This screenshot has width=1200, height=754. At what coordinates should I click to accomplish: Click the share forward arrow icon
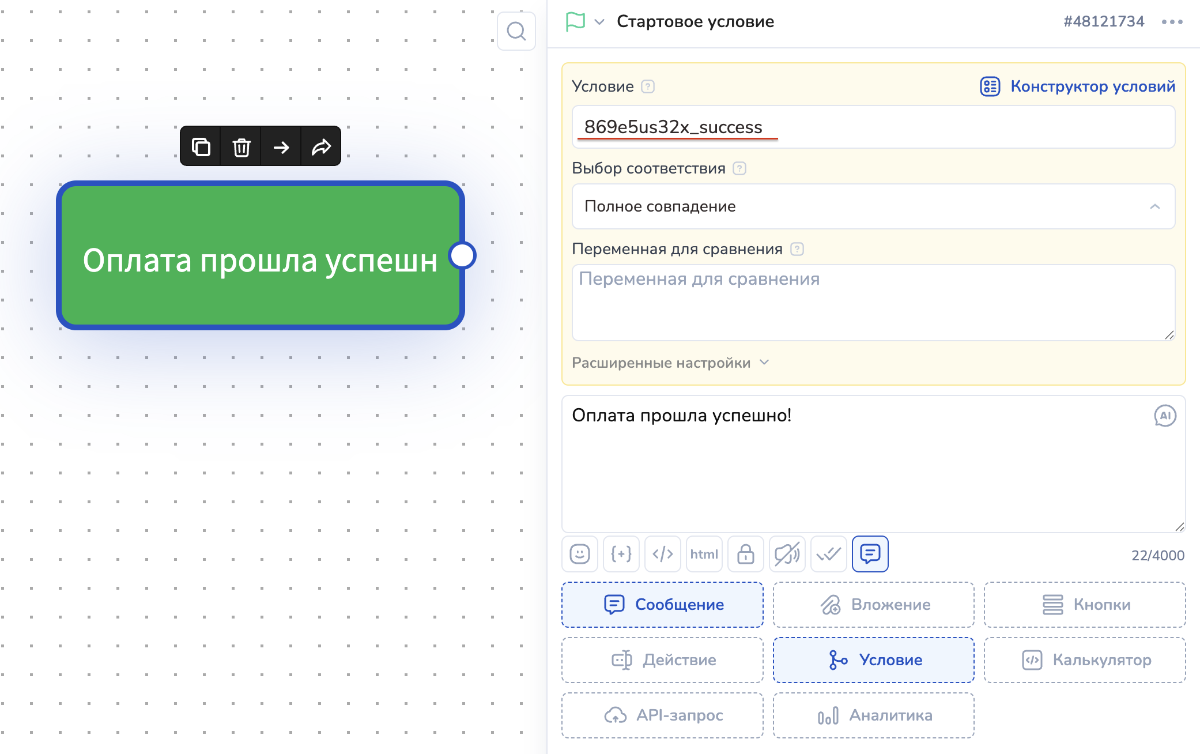point(321,146)
